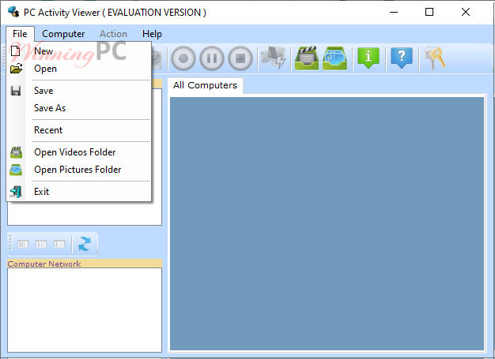
Task: Click the clapperboard icon beside Open Videos Folder
Action: click(16, 152)
